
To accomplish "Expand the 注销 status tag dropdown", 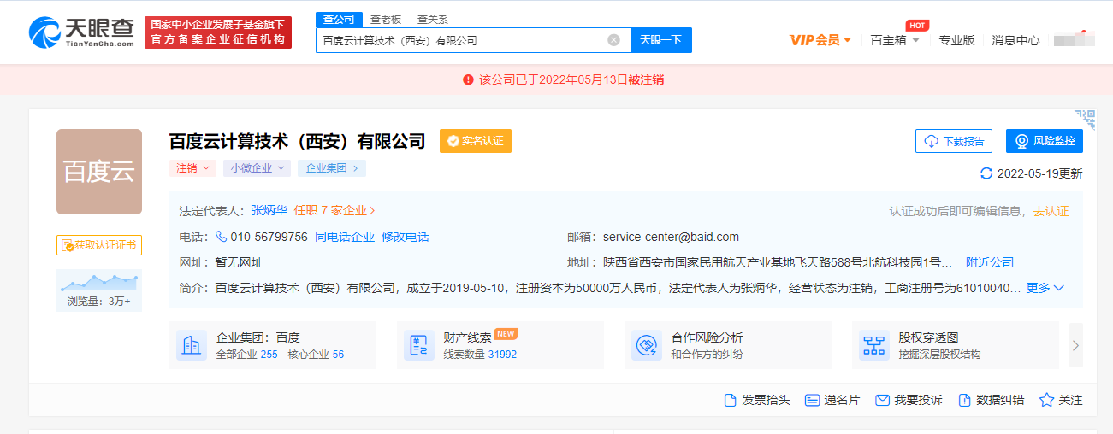I will coord(192,168).
